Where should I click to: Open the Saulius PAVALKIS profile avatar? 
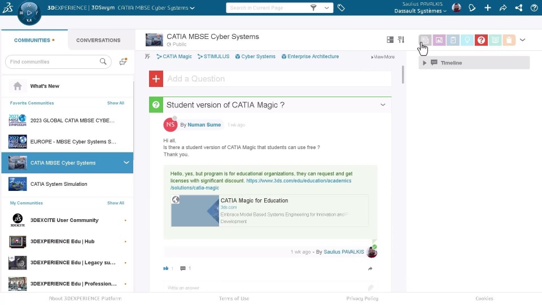coord(456,7)
